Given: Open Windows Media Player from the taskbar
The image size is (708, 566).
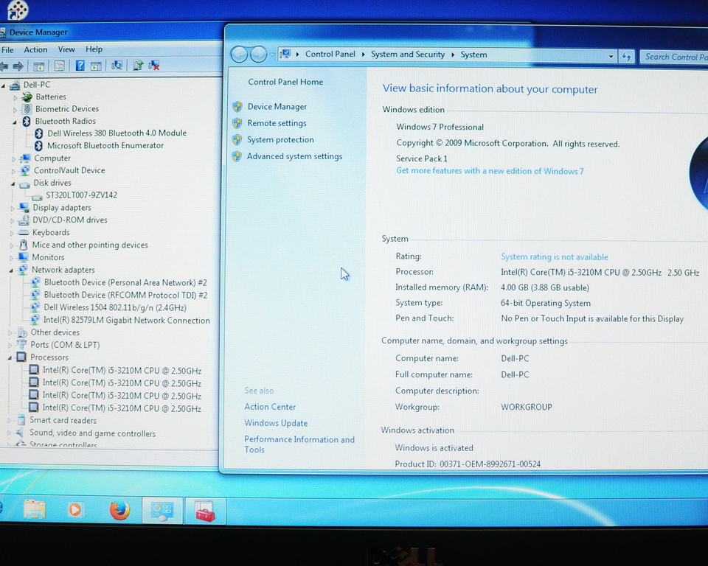Looking at the screenshot, I should (75, 510).
